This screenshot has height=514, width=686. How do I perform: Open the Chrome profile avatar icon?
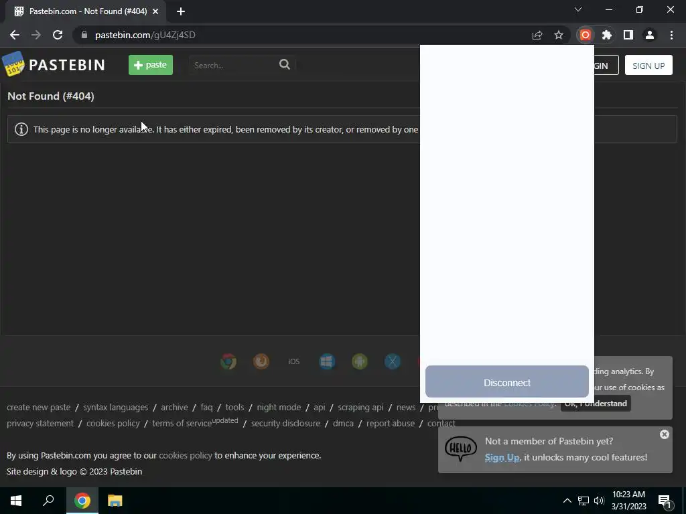[x=650, y=35]
